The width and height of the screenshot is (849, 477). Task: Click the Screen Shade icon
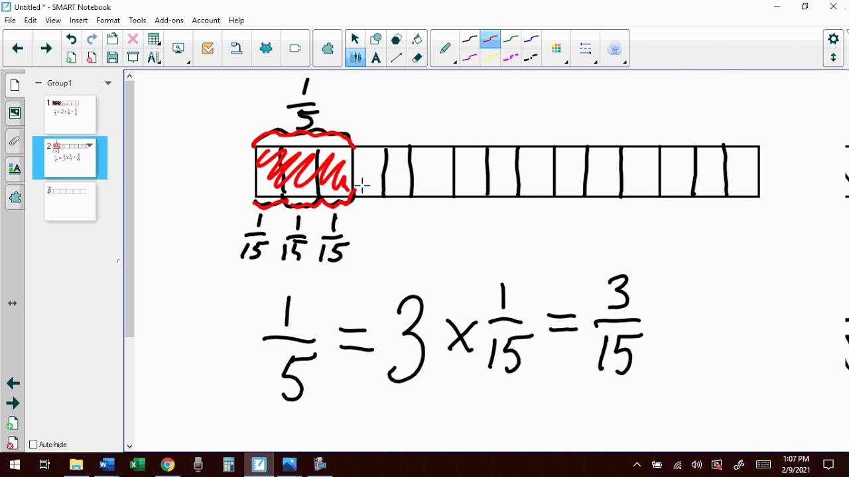[133, 58]
